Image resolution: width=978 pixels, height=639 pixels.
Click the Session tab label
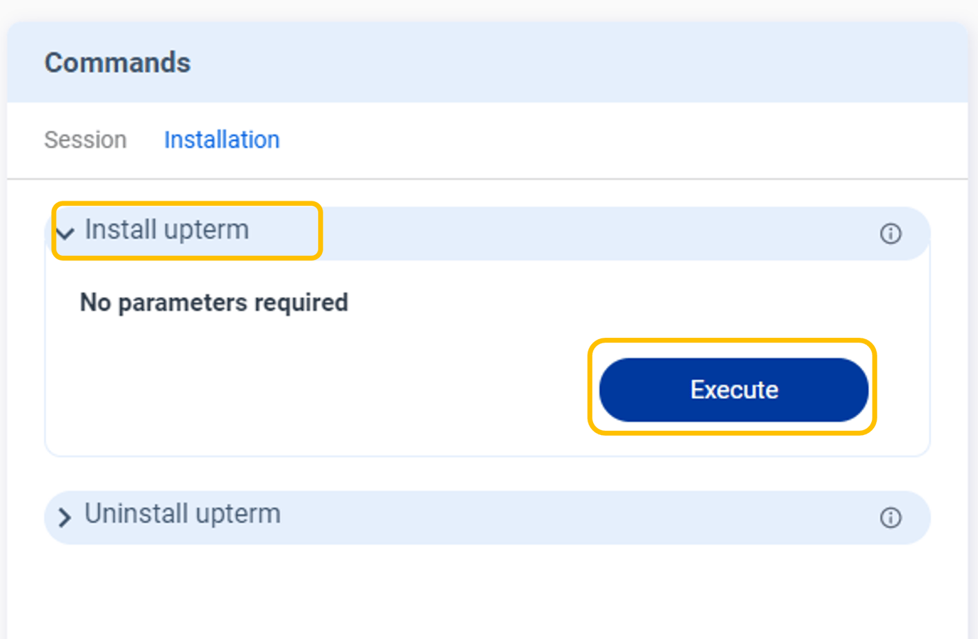tap(85, 140)
